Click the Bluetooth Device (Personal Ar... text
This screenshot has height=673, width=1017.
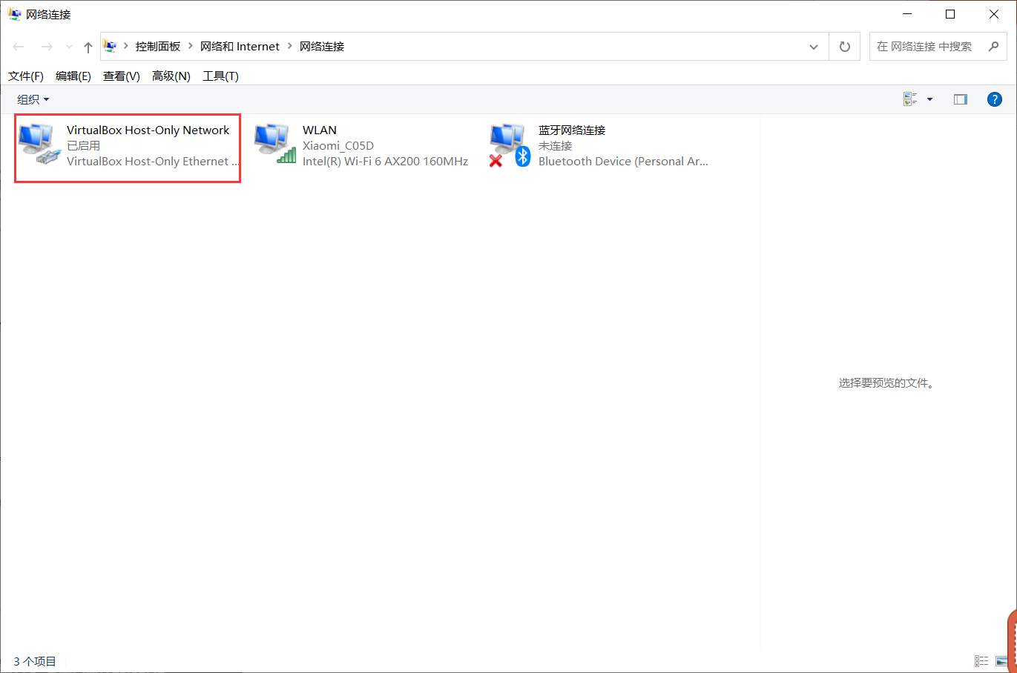click(623, 162)
